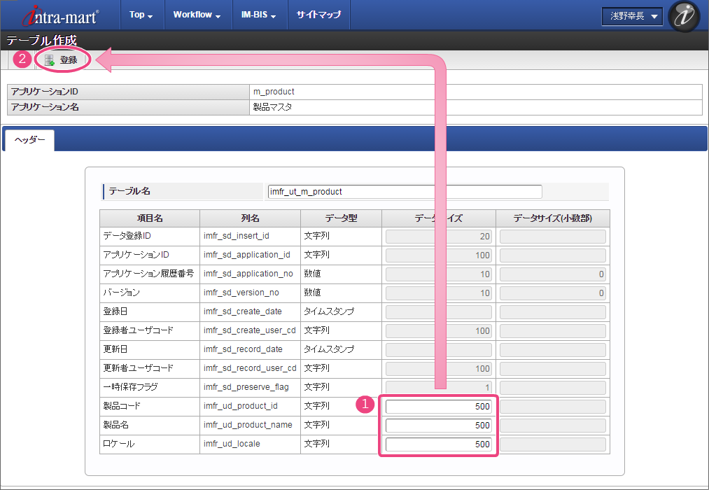Click the 登録者ユーザコード item name
This screenshot has width=709, height=490.
point(138,330)
